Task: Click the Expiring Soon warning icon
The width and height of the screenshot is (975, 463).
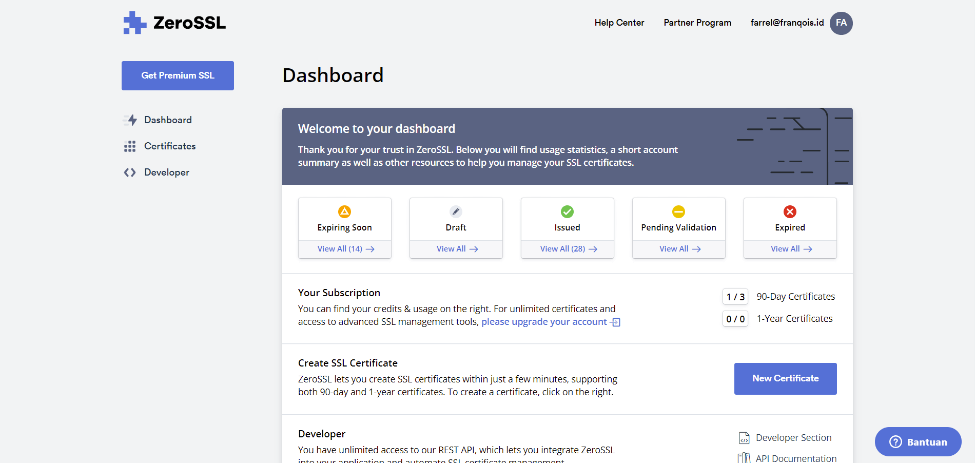Action: 345,211
